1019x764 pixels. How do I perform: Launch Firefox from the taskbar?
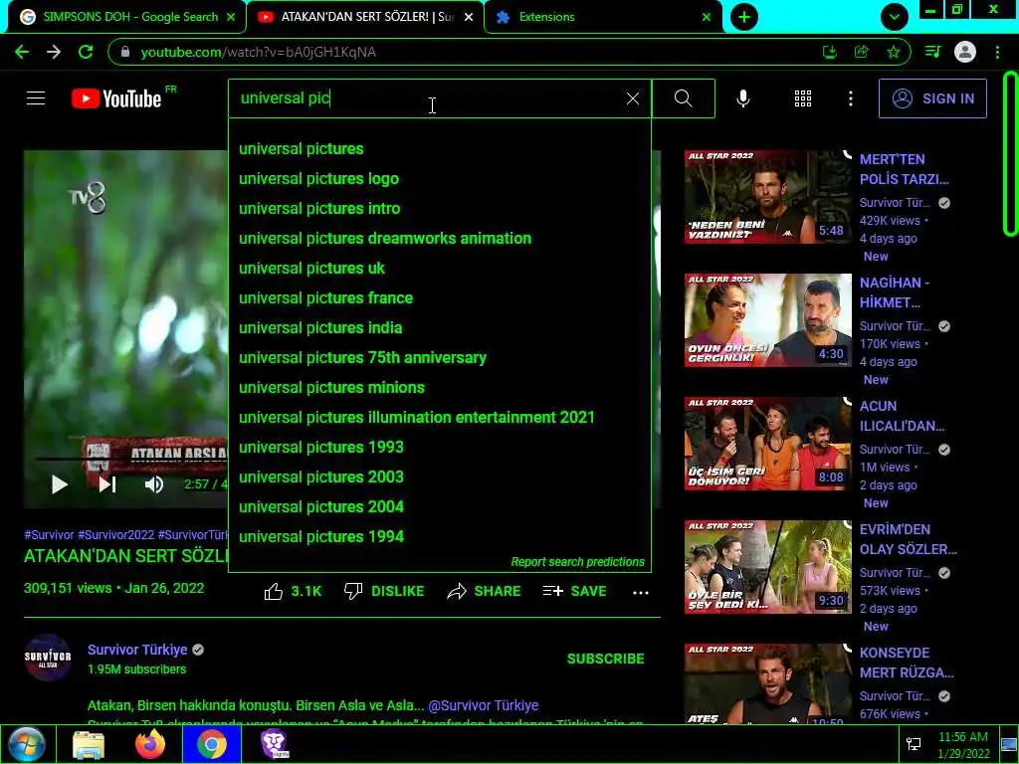pyautogui.click(x=150, y=744)
